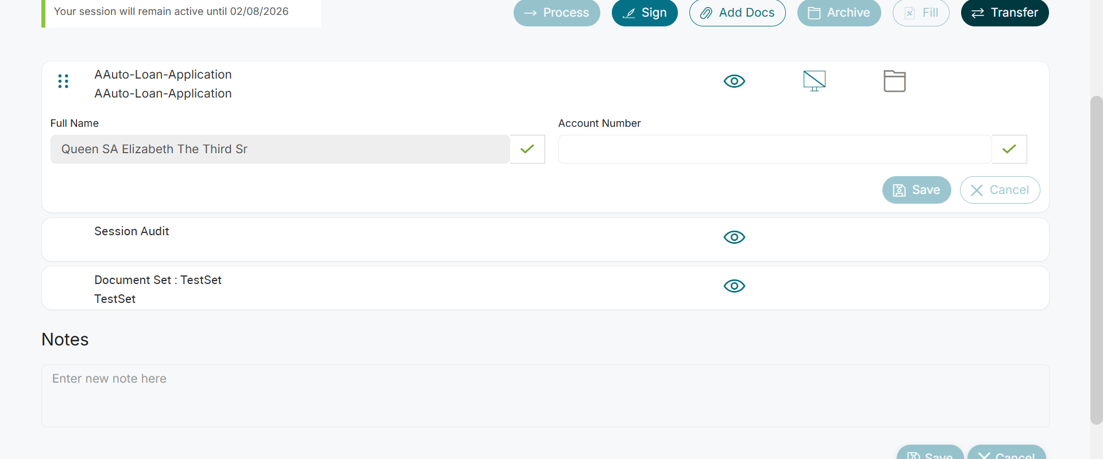1103x459 pixels.
Task: Click the crossed-out monitor icon
Action: 814,81
